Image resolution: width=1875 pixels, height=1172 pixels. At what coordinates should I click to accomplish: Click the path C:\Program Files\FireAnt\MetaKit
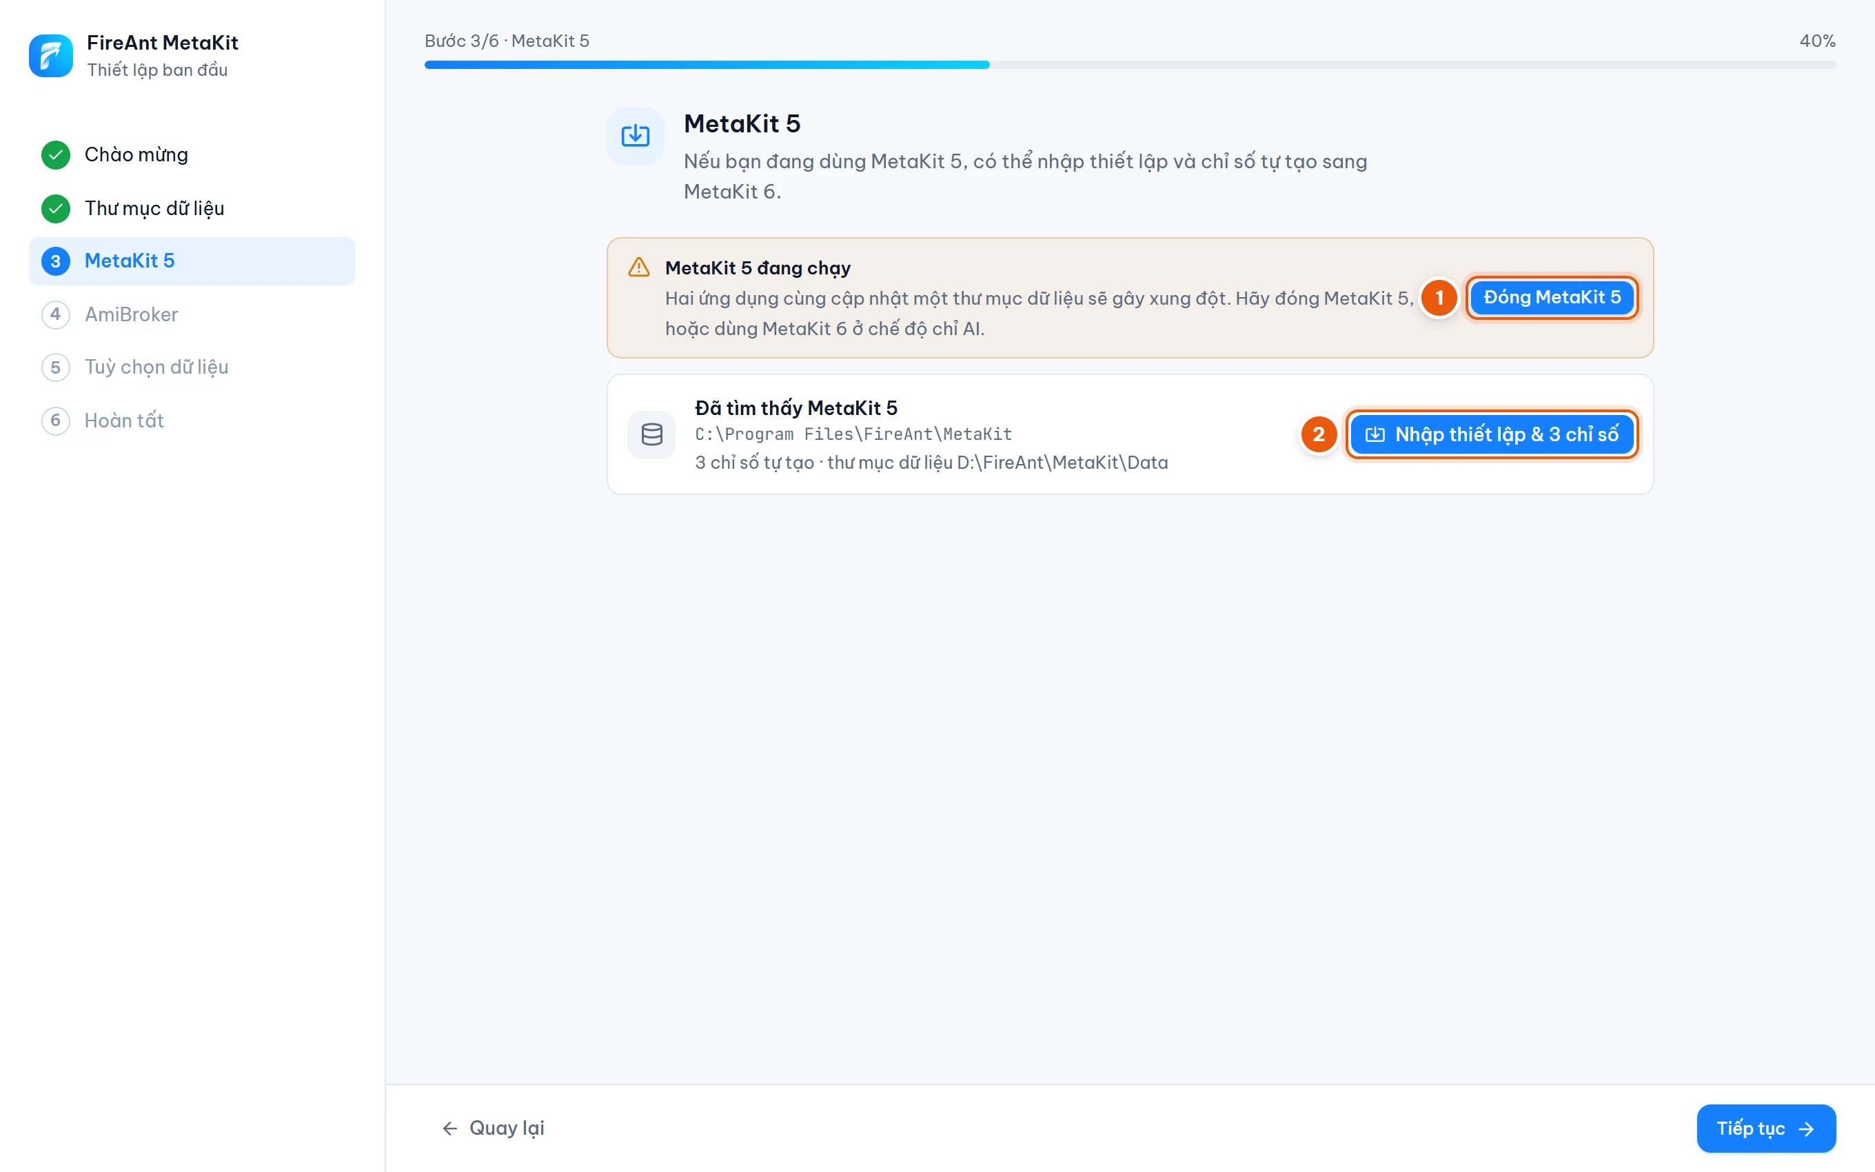click(x=853, y=434)
